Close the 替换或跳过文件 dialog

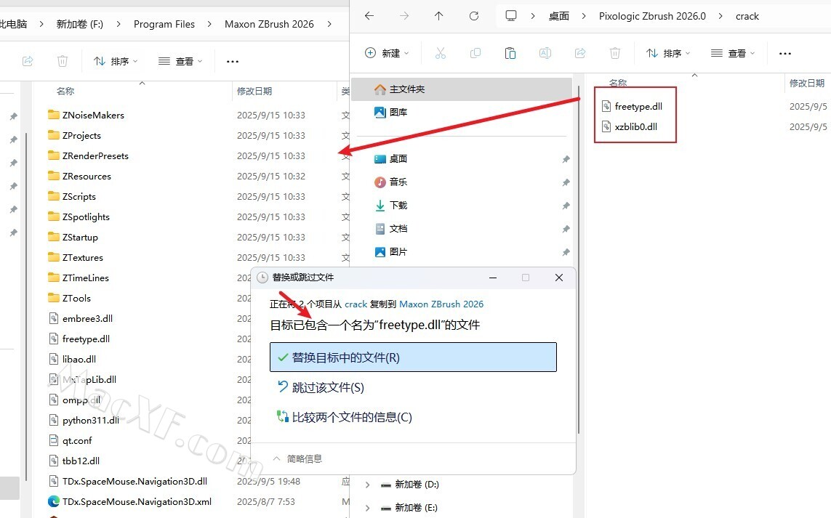click(x=558, y=278)
